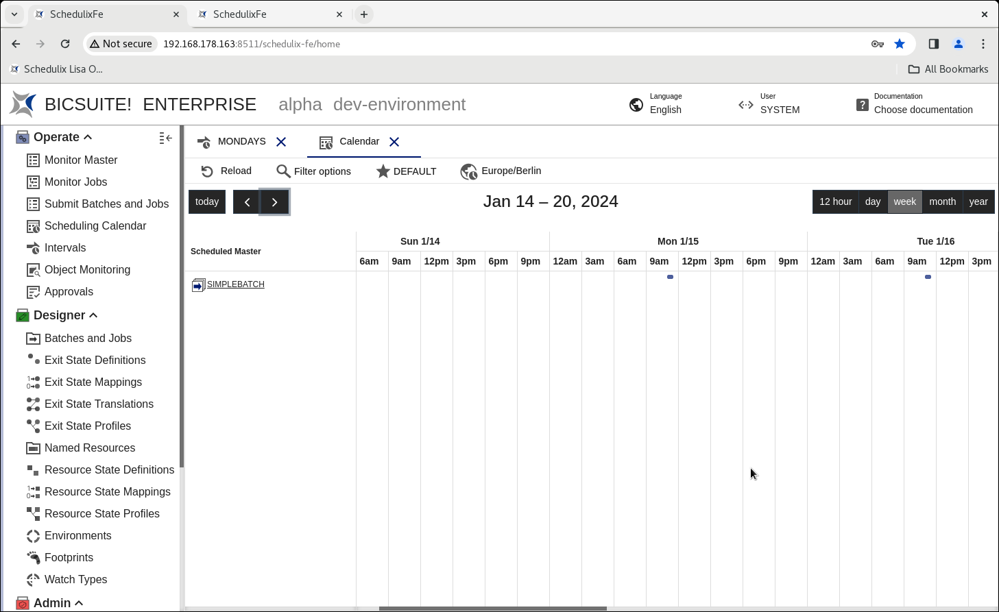Viewport: 999px width, 612px height.
Task: Click the Europe/Berlin timezone globe icon
Action: point(469,171)
